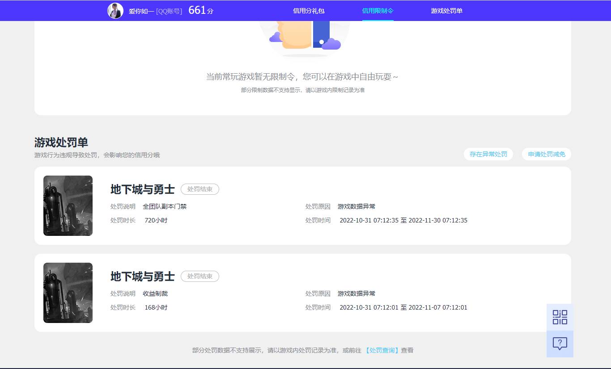Click the 处罚结束 badge on the first penalty card
611x369 pixels.
click(x=199, y=189)
